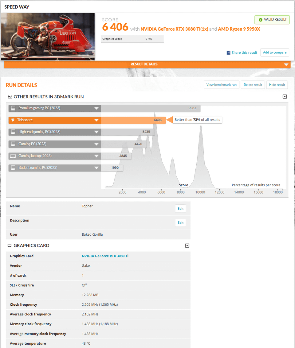Click NVIDIA GeForce RTX 3080 Ti(1x) in score header
Screen dimensions: 295x348
(x=174, y=29)
